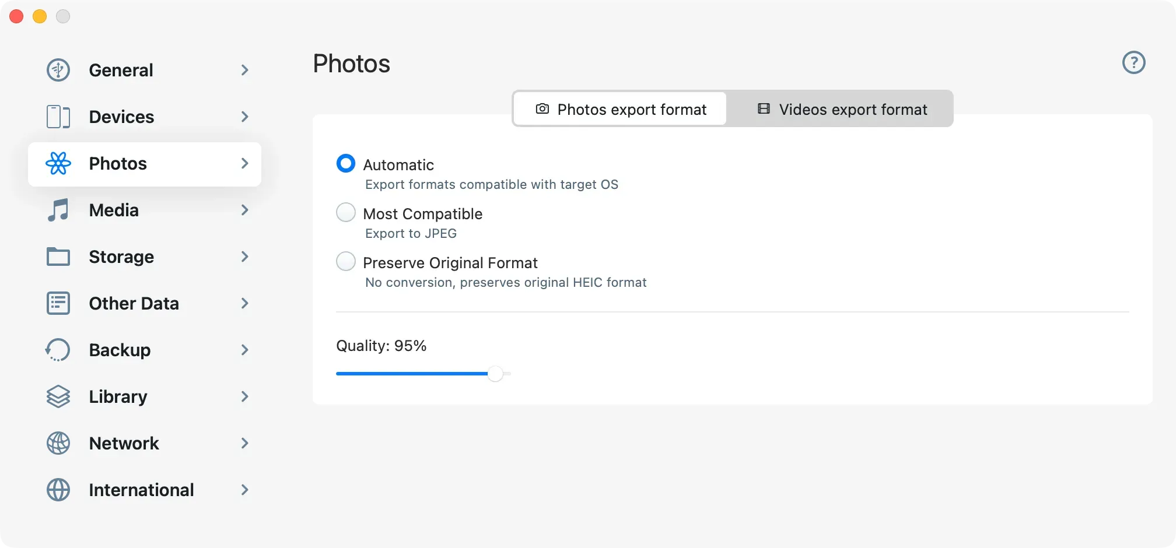Click the Photos atom icon in sidebar
1176x548 pixels.
point(58,164)
